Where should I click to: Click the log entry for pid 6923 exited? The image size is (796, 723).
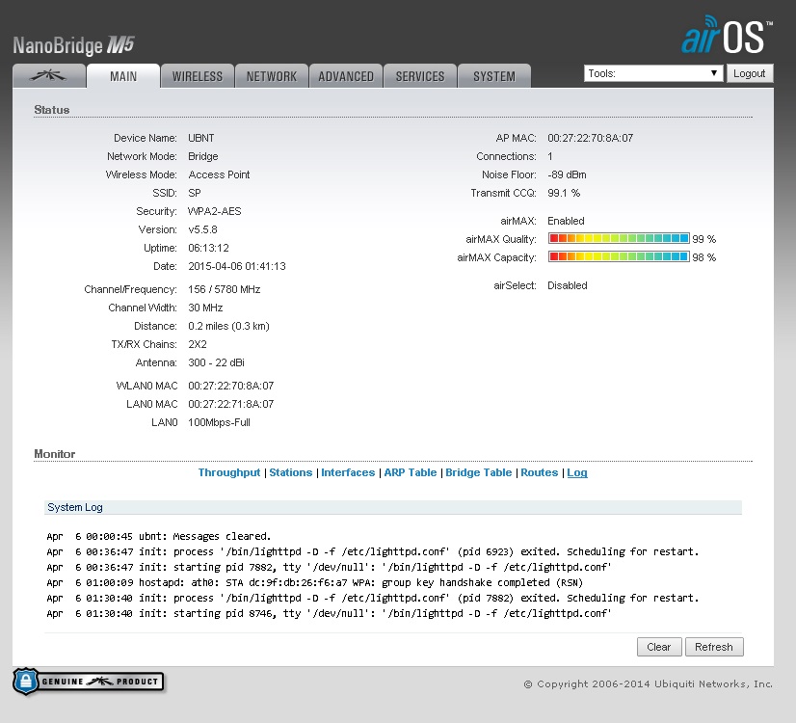pyautogui.click(x=373, y=551)
